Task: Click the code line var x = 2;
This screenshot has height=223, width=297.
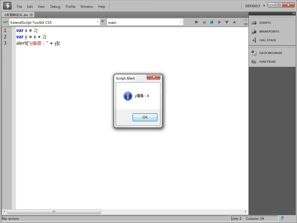Action: click(27, 30)
